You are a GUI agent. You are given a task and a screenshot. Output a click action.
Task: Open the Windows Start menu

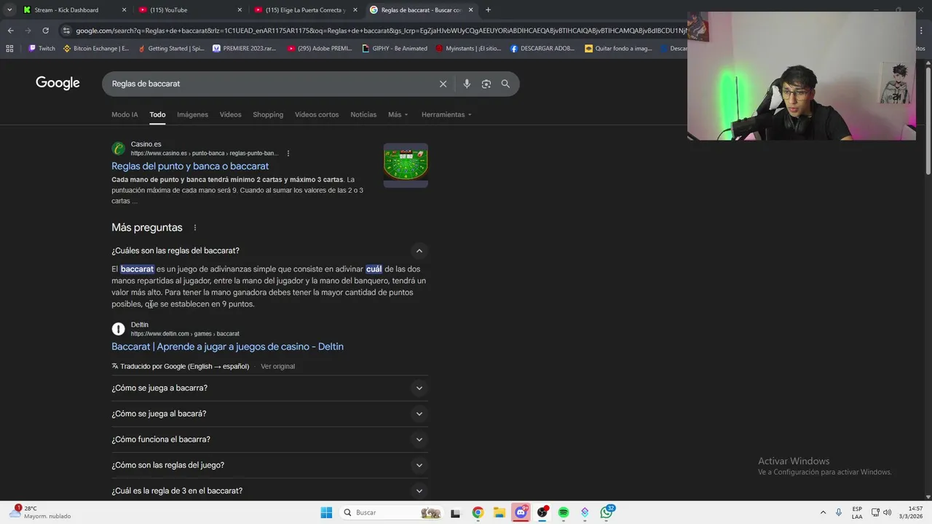pos(326,512)
